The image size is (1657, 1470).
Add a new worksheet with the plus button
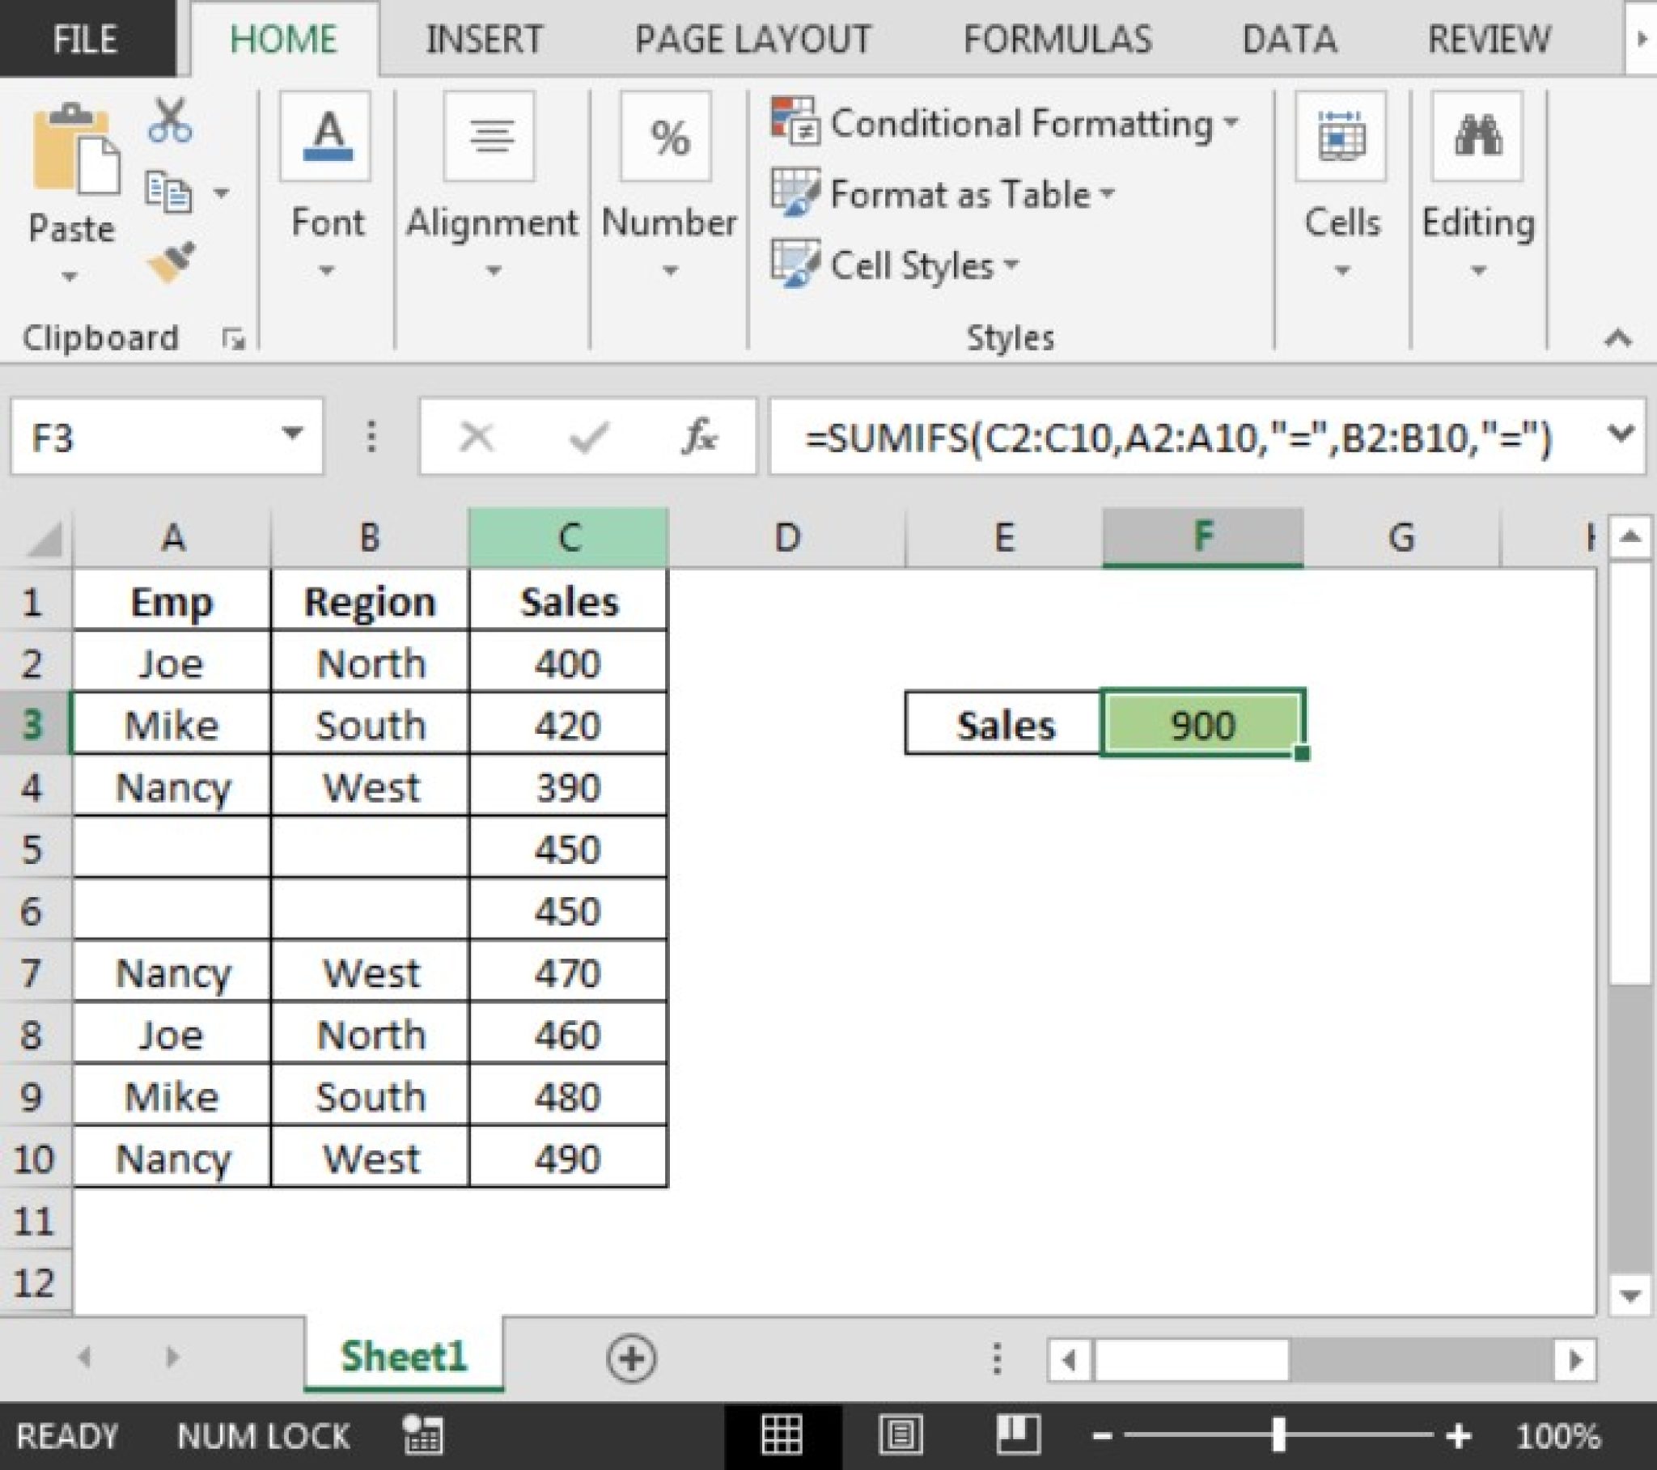[635, 1358]
